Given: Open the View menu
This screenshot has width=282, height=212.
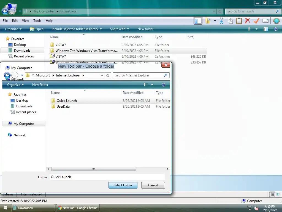Looking at the screenshot, I should coord(25,20).
